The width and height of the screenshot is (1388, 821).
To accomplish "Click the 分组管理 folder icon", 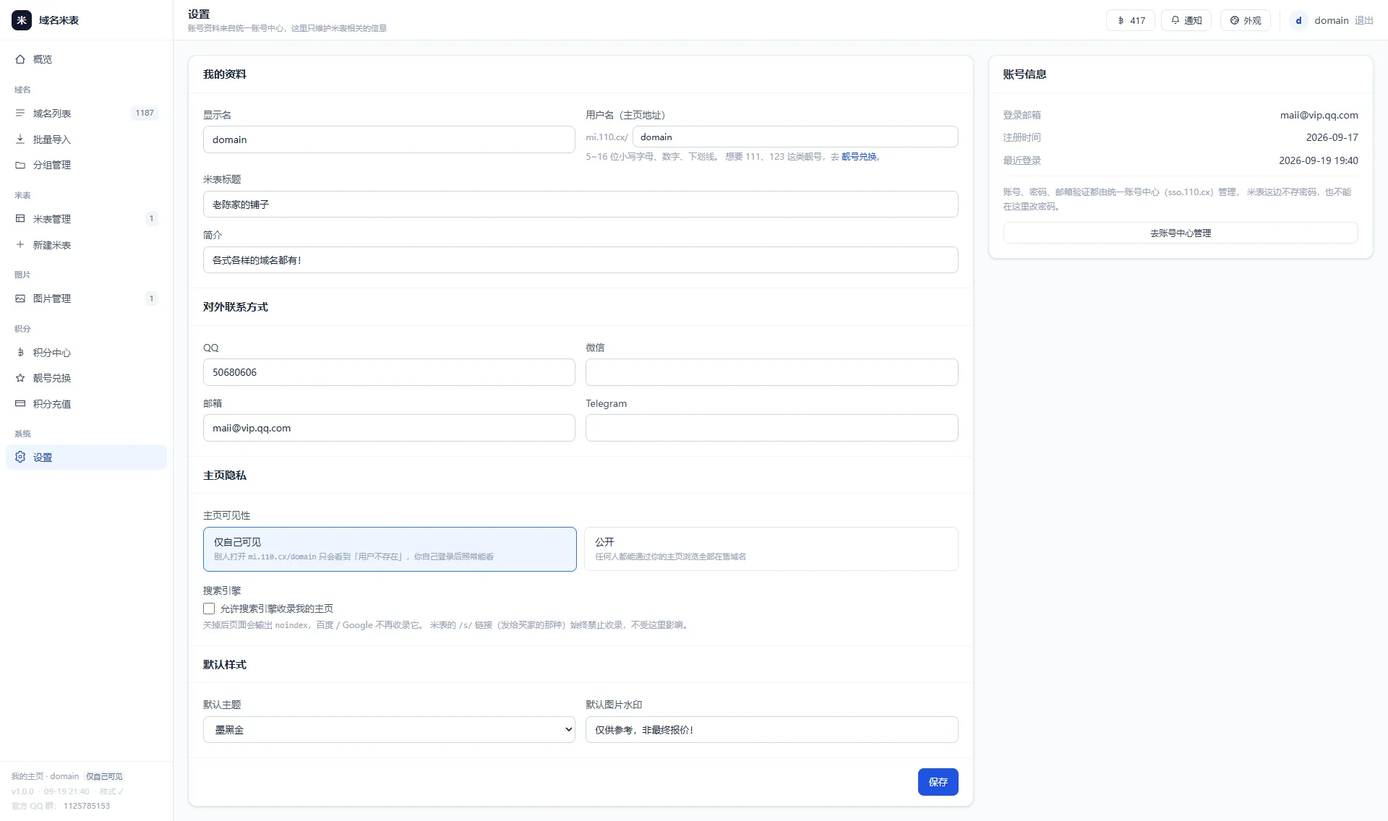I will point(20,165).
